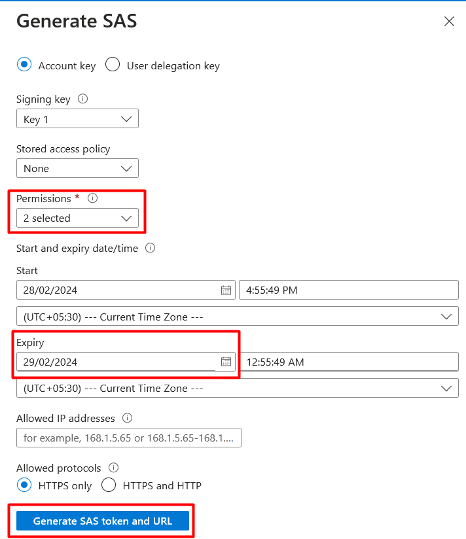Viewport: 466px width, 539px height.
Task: Click the Expiry time field 12:55:49 AM
Action: (x=349, y=362)
